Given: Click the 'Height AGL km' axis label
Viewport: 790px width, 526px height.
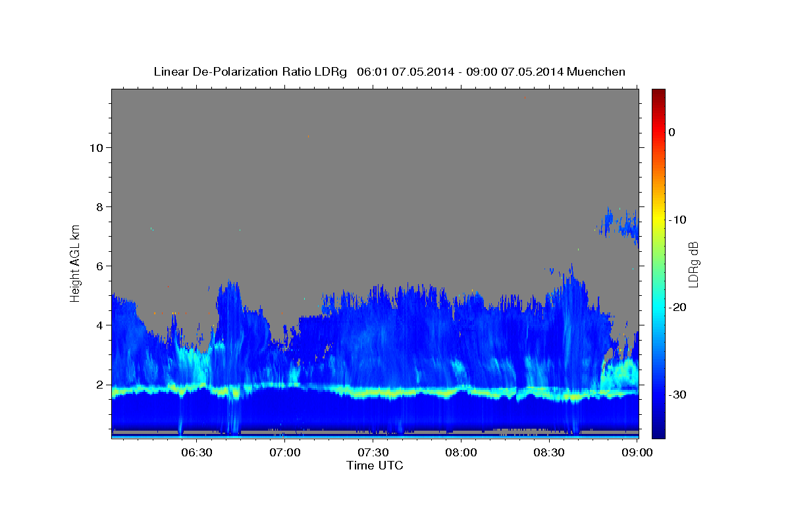Looking at the screenshot, I should 76,262.
